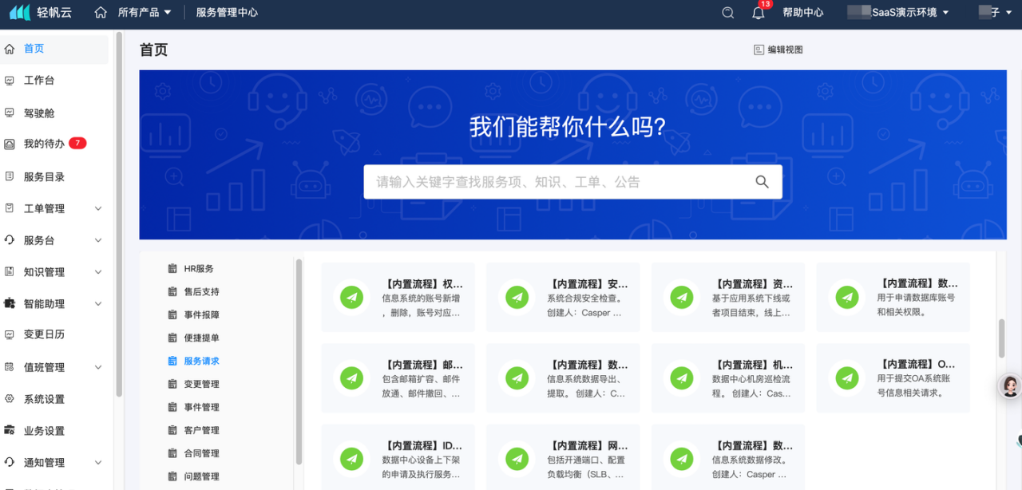Click the 业务设置 sidebar icon
Viewport: 1022px width, 490px height.
pos(10,430)
